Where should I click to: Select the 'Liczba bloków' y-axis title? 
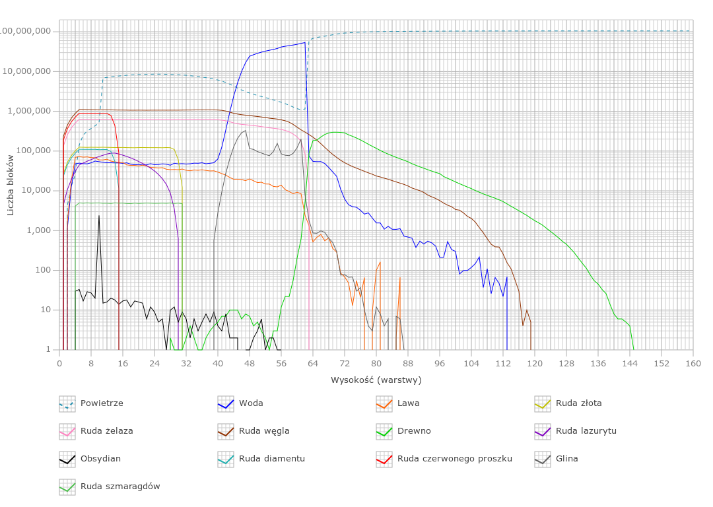(11, 185)
